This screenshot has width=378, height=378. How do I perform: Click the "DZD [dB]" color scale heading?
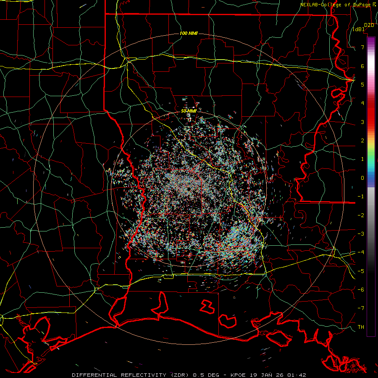(x=364, y=27)
